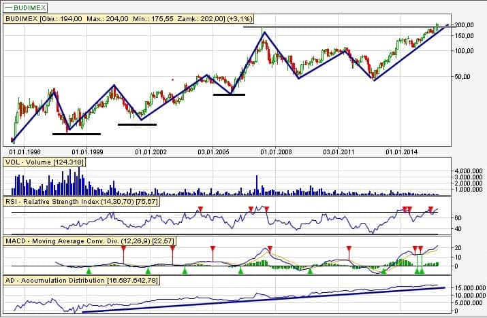The height and width of the screenshot is (318, 487).
Task: Click the 01.01.2008 date axis label
Action: tap(276, 152)
